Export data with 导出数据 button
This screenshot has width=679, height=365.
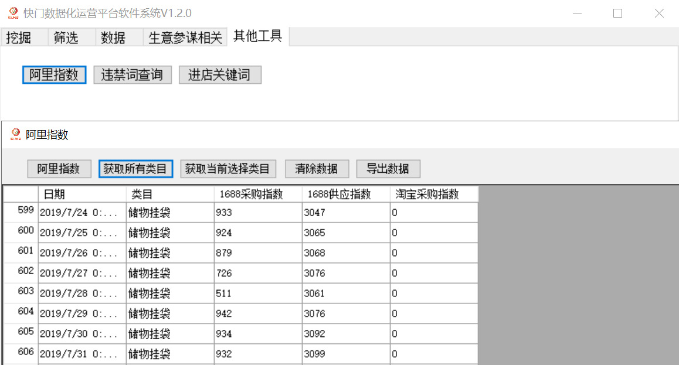pos(388,169)
